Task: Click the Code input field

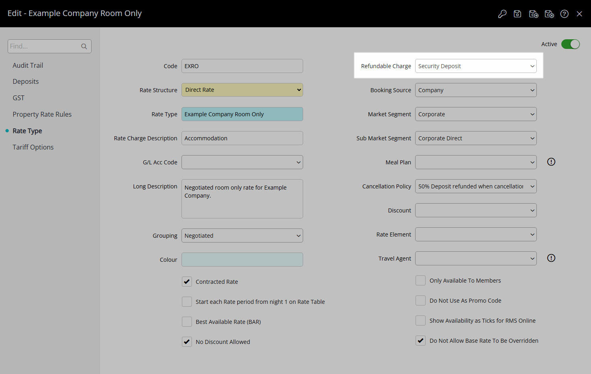Action: (242, 66)
